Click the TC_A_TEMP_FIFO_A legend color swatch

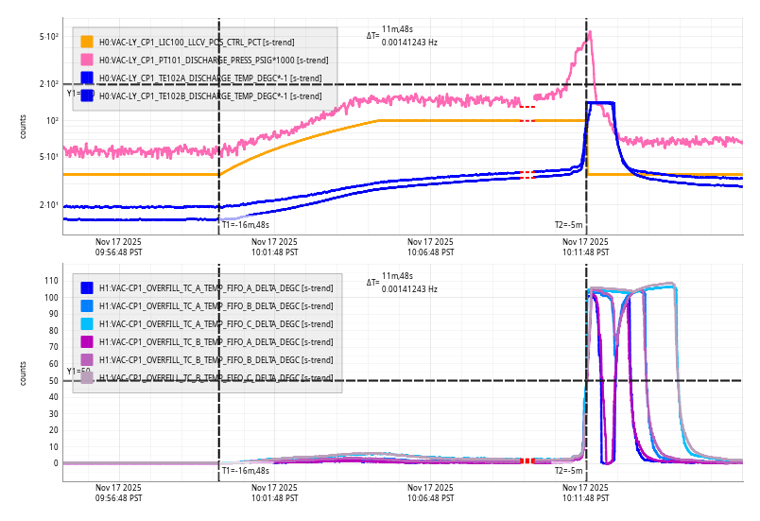click(x=87, y=287)
